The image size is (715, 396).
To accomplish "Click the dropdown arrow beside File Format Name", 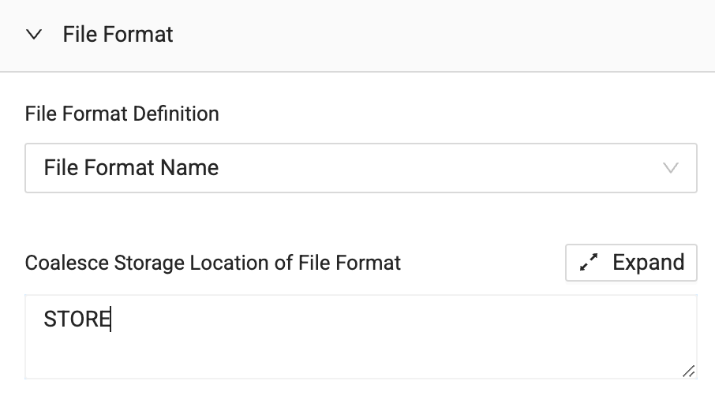I will (671, 167).
